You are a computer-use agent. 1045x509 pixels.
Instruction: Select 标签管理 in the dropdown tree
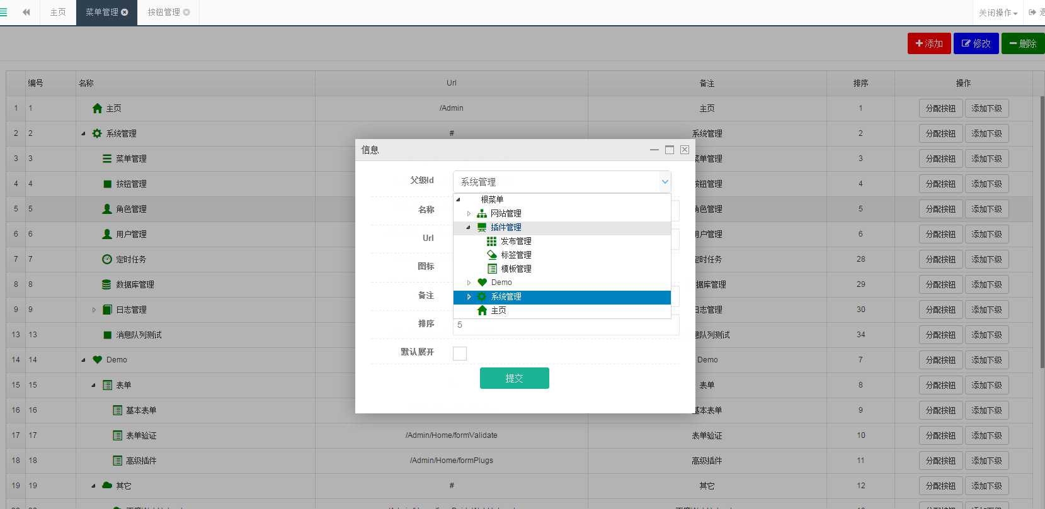(x=516, y=255)
